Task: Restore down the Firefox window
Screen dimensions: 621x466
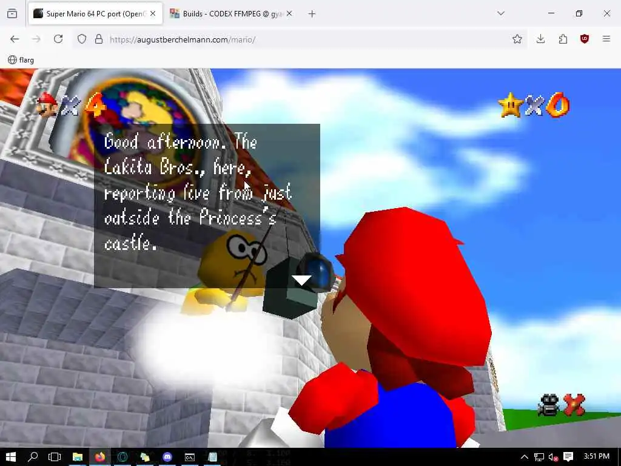Action: (579, 13)
